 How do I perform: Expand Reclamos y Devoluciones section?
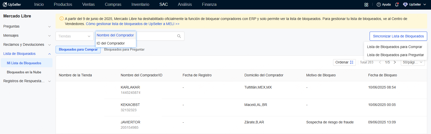[49, 45]
